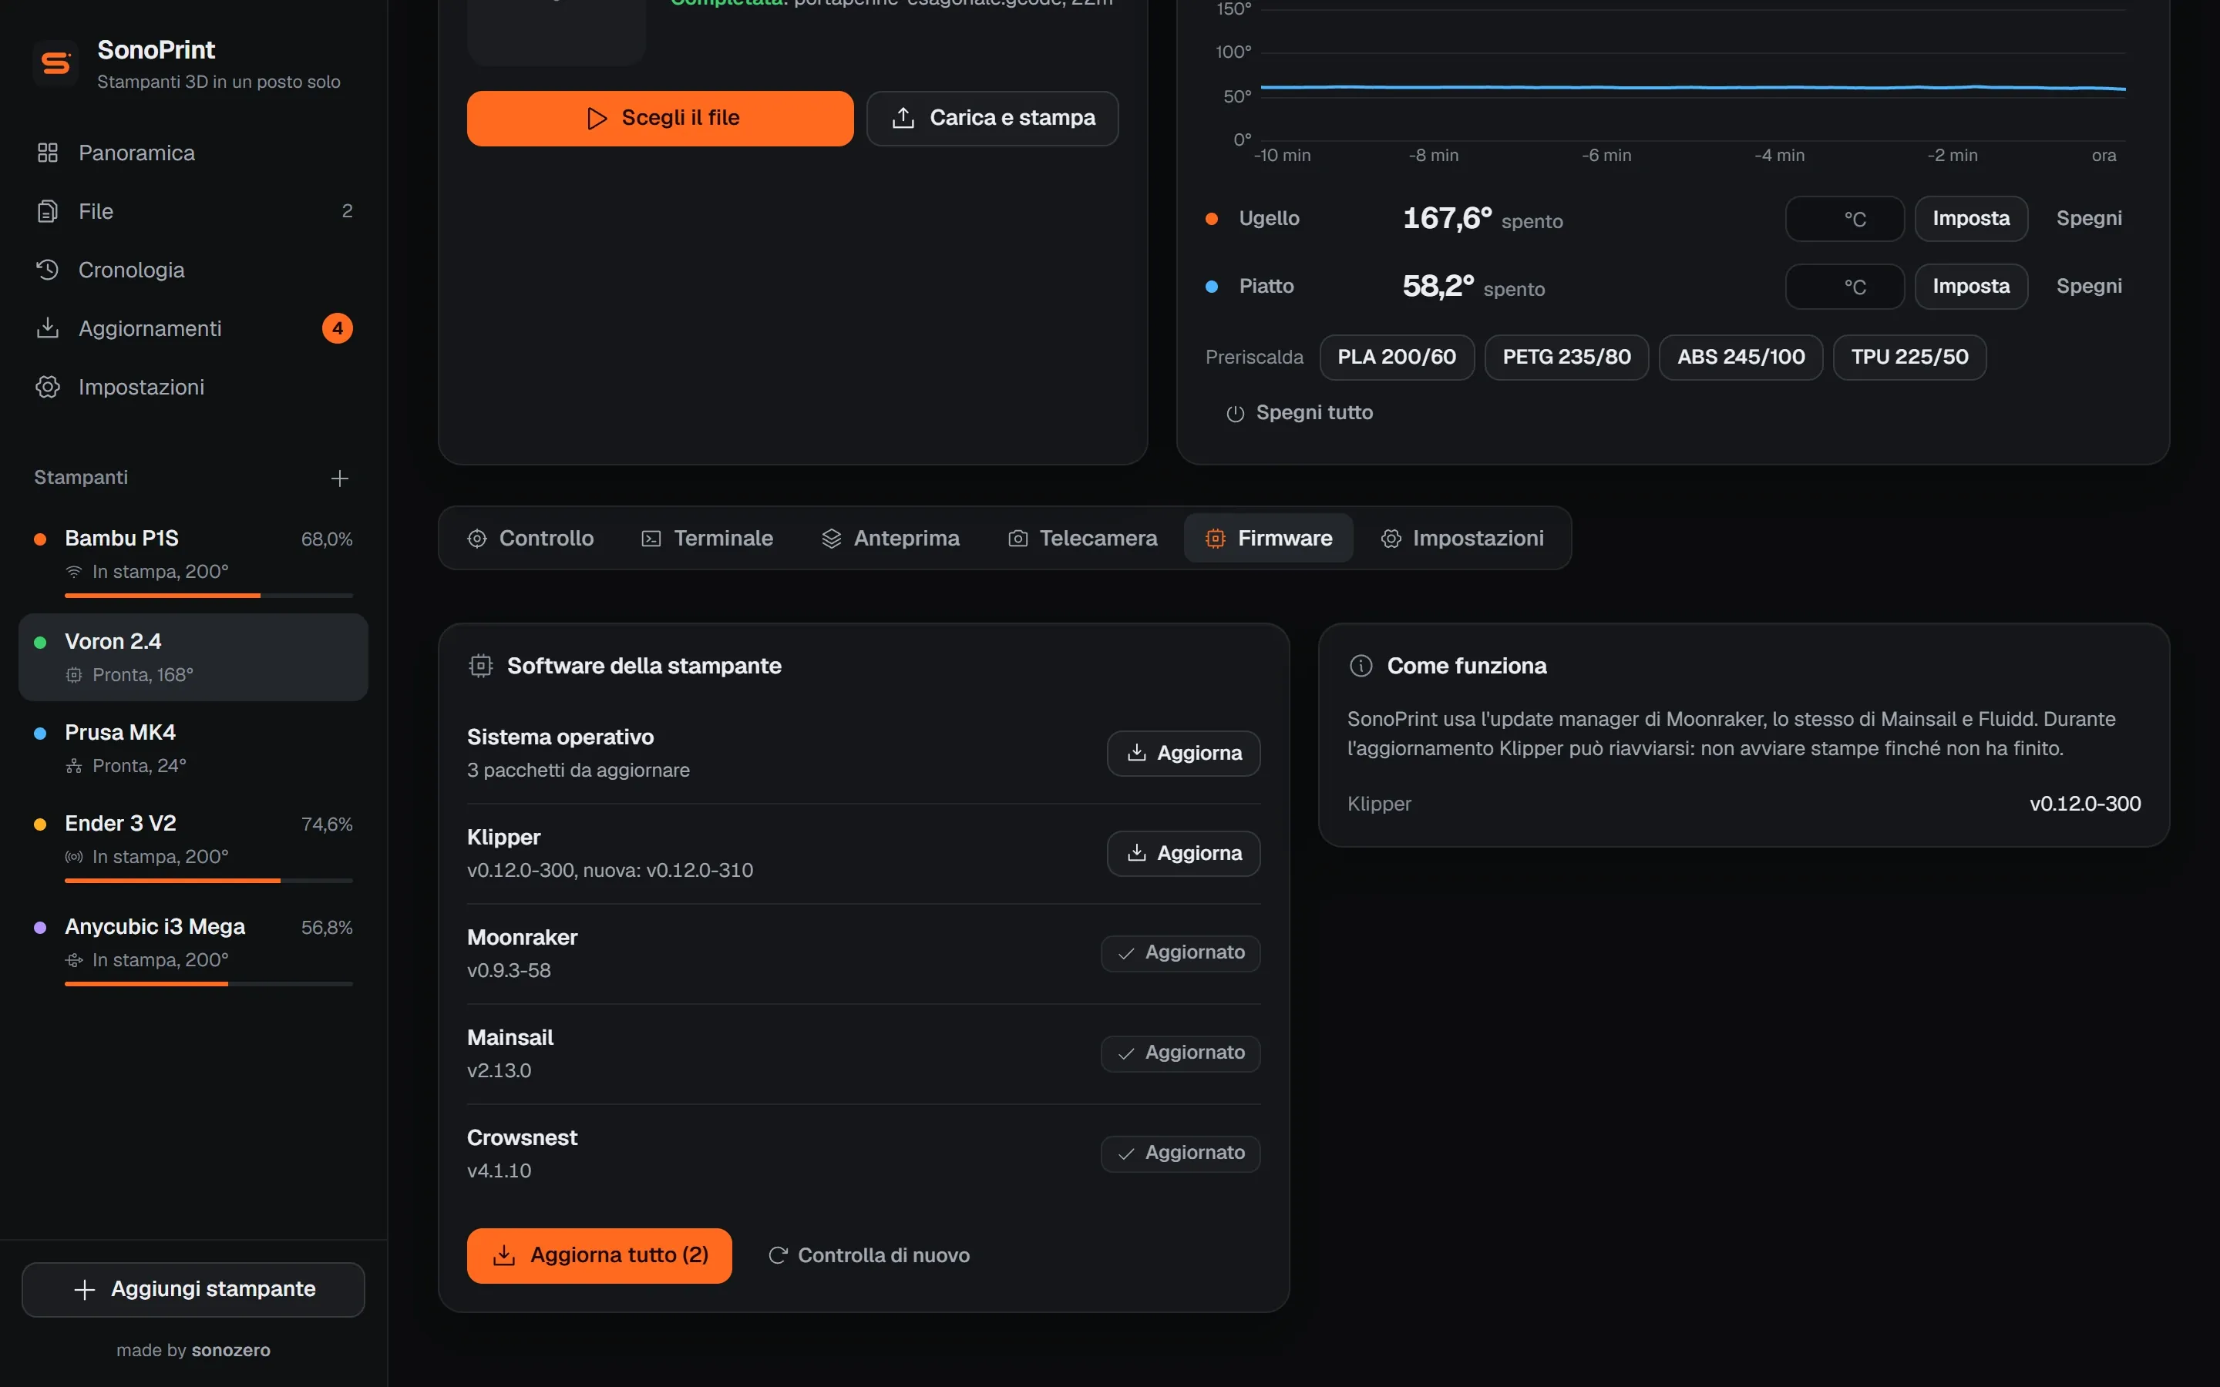
Task: Click Aggiornato status for Moonraker
Action: tap(1179, 953)
